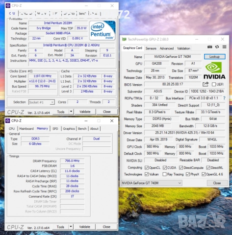Click the Core Speed value 1197.00 MHz
Image resolution: width=232 pixels, height=235 pixels.
pyautogui.click(x=42, y=76)
